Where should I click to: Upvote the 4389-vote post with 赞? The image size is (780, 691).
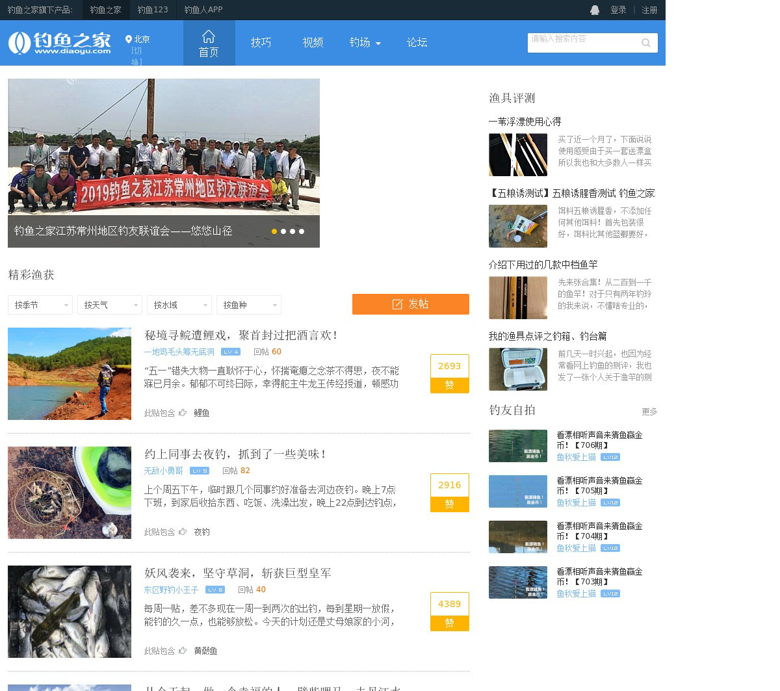(449, 623)
